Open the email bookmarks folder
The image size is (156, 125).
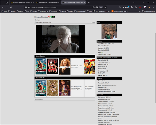(x=4, y=11)
